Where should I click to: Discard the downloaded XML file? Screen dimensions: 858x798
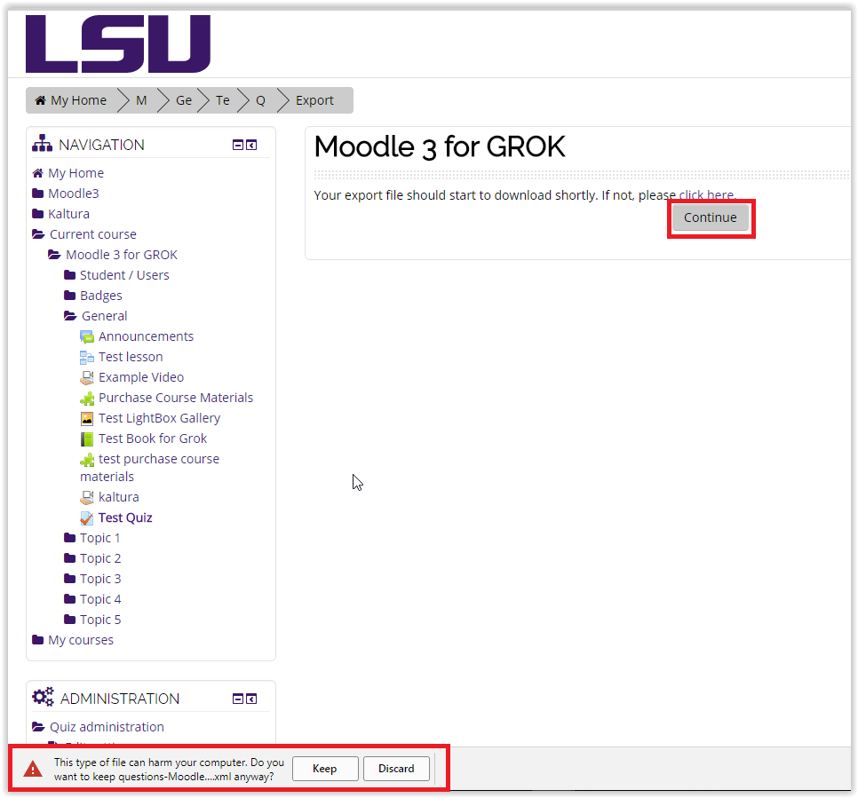click(x=396, y=769)
